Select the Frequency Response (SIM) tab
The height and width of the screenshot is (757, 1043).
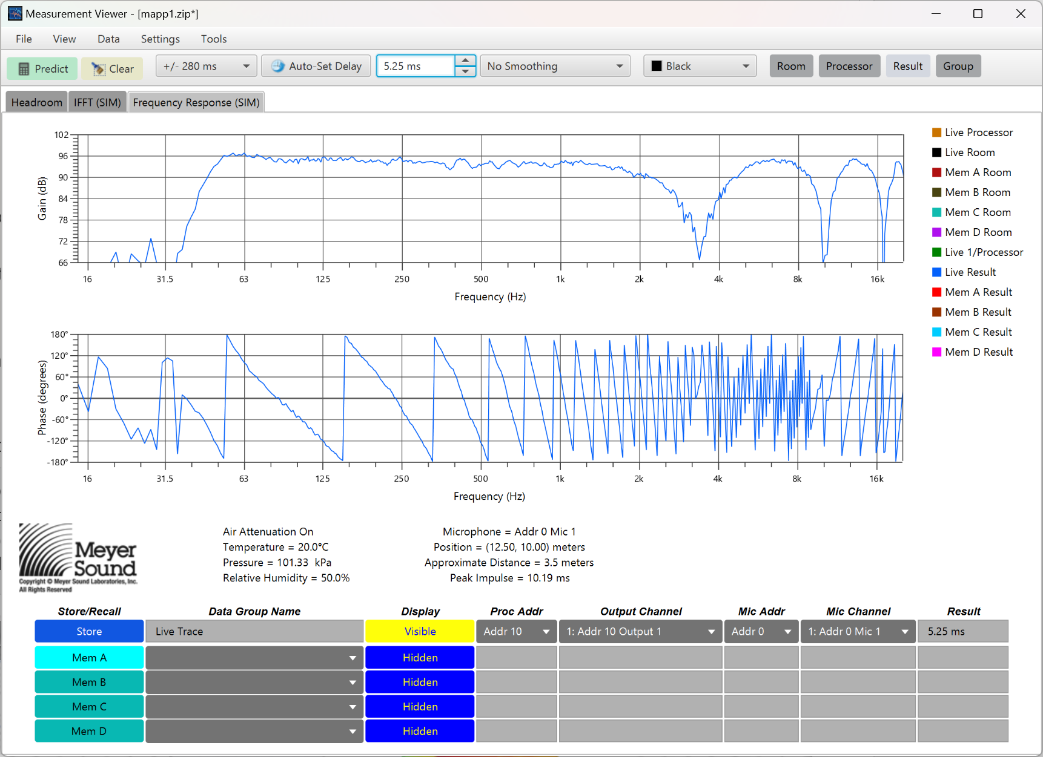tap(196, 102)
